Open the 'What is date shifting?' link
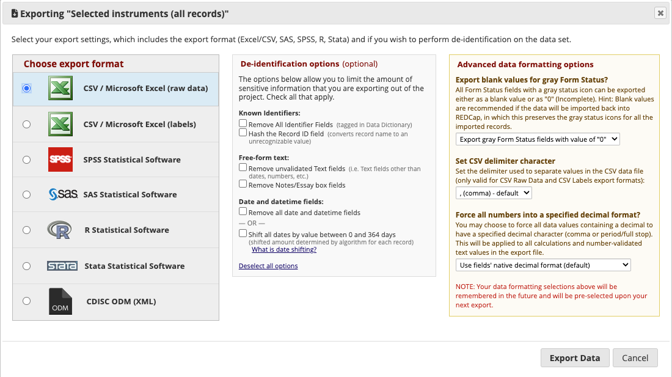The height and width of the screenshot is (377, 672). point(284,249)
